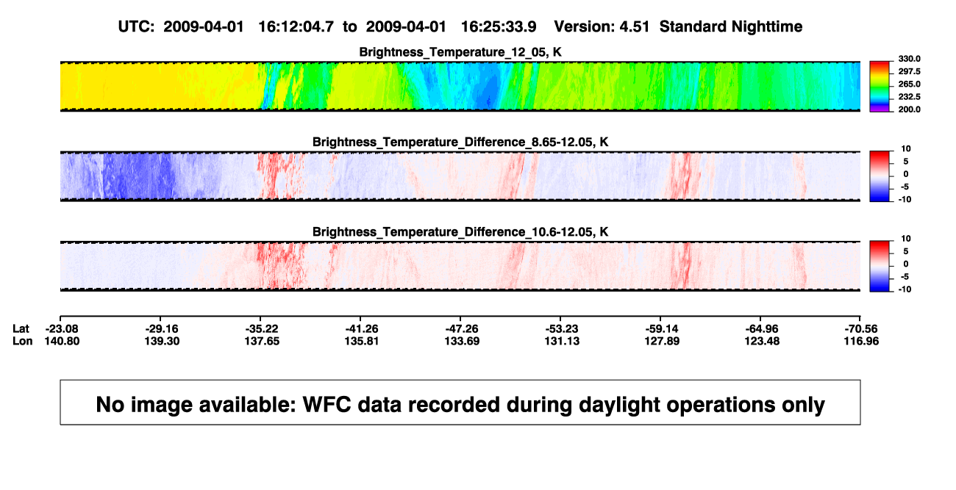Click longitude value 135.81
956x490 pixels.
pyautogui.click(x=363, y=341)
